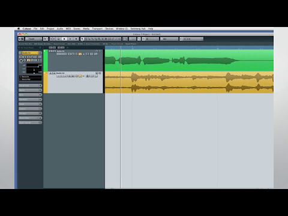Adjust the Inspector pan slider
The width and height of the screenshot is (288, 216).
click(34, 70)
